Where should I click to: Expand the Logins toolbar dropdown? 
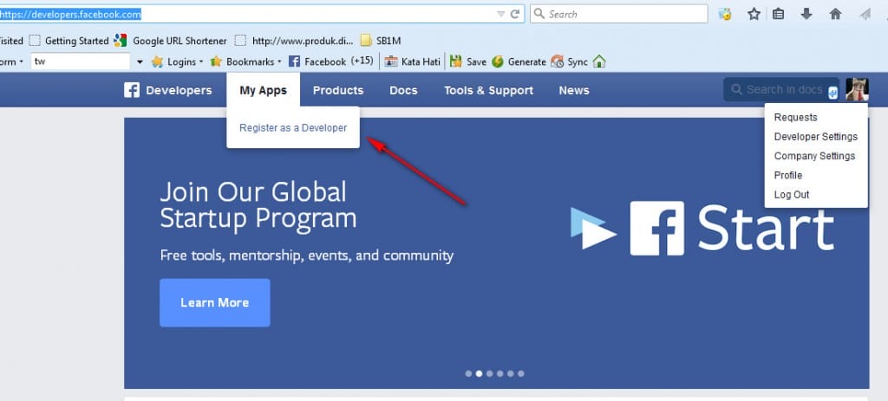(177, 61)
